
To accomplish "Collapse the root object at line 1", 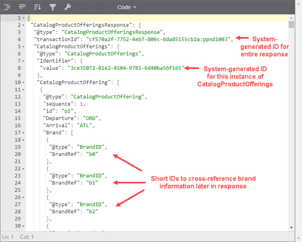I will [x=24, y=18].
